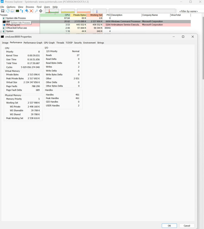204x229 pixels.
Task: Sort by the VirusTotal column header
Action: coord(181,15)
